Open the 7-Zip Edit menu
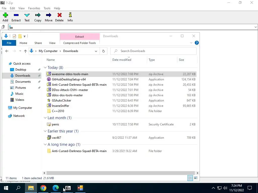Screen dimensions: 258x193 [x=12, y=8]
